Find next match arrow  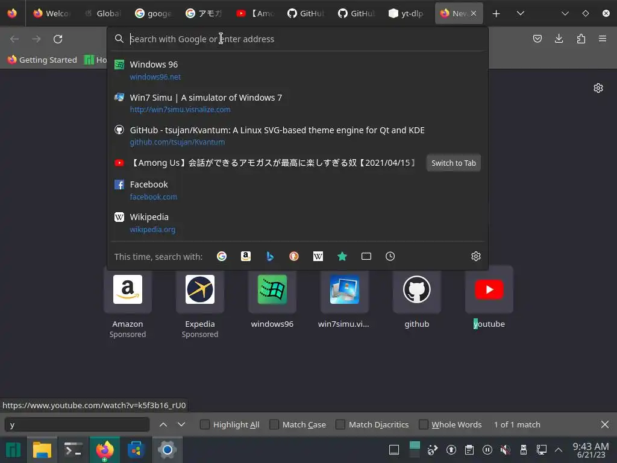tap(181, 424)
